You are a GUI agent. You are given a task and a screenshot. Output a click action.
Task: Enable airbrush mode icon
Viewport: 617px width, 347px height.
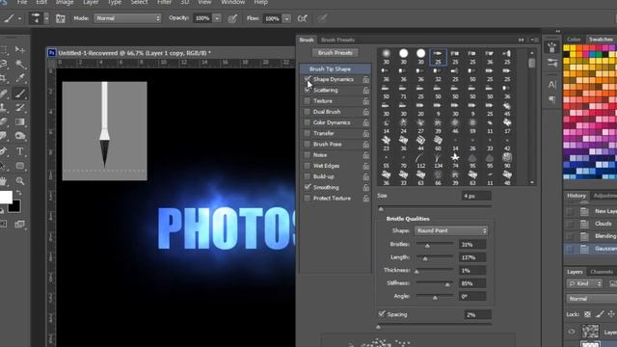tap(302, 18)
